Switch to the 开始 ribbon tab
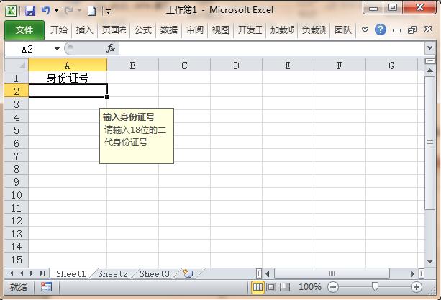Screen dimensions: 441x300 59,29
